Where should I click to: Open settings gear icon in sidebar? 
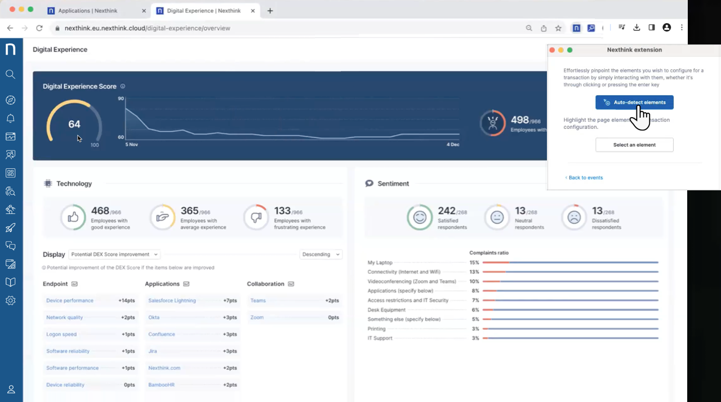click(x=10, y=301)
